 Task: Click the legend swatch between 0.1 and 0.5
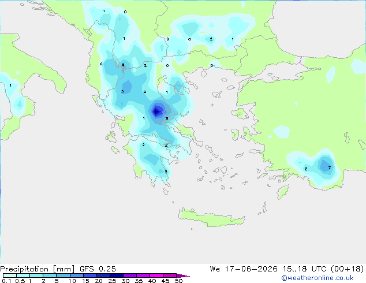tap(10, 275)
